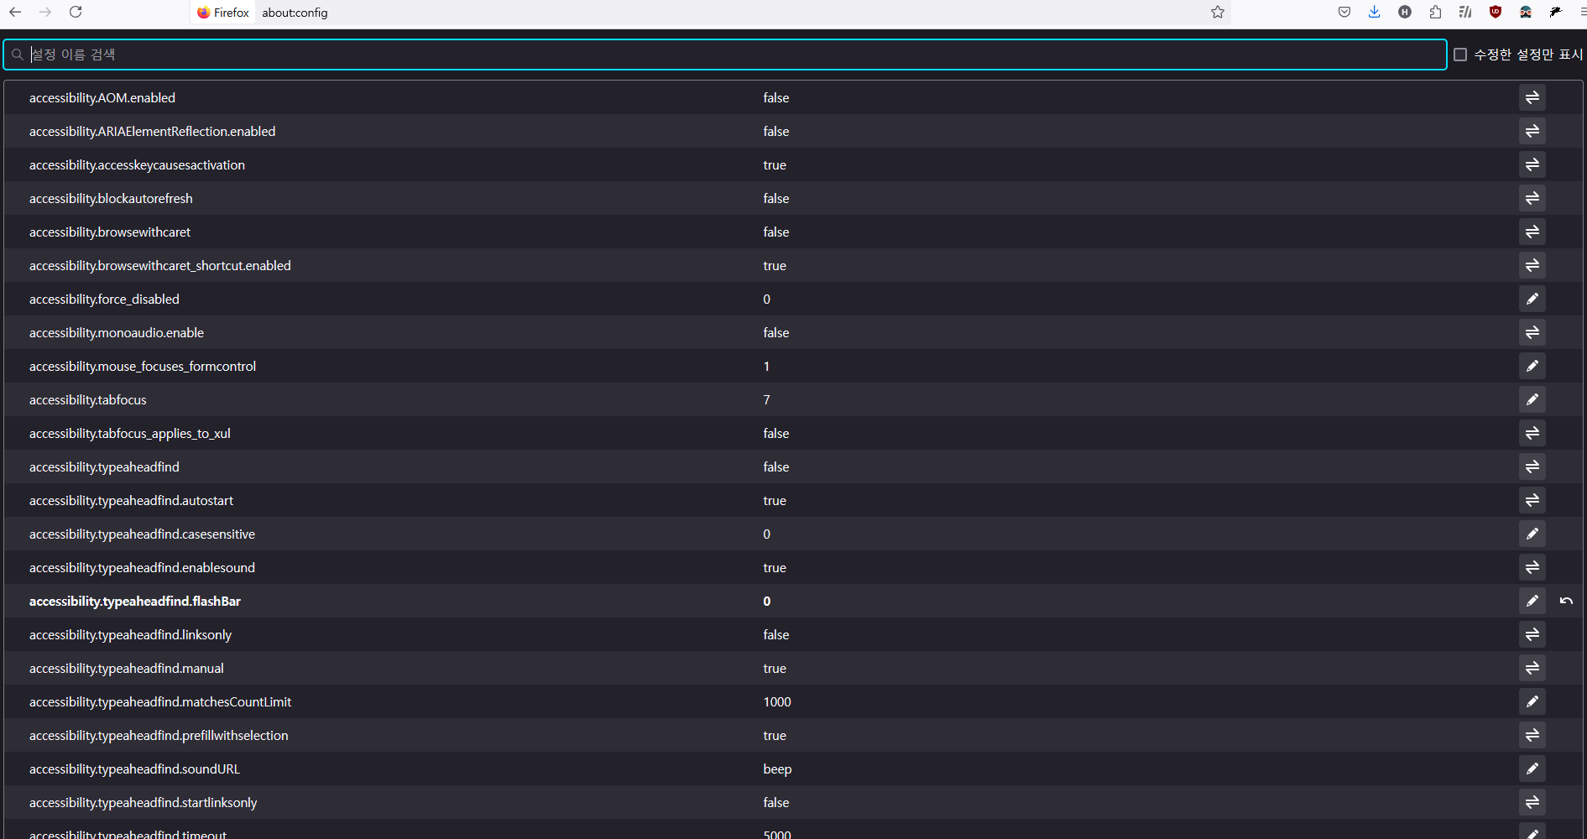Toggle accessibility.typeaheadfind.startlinksonly value

[x=1532, y=802]
